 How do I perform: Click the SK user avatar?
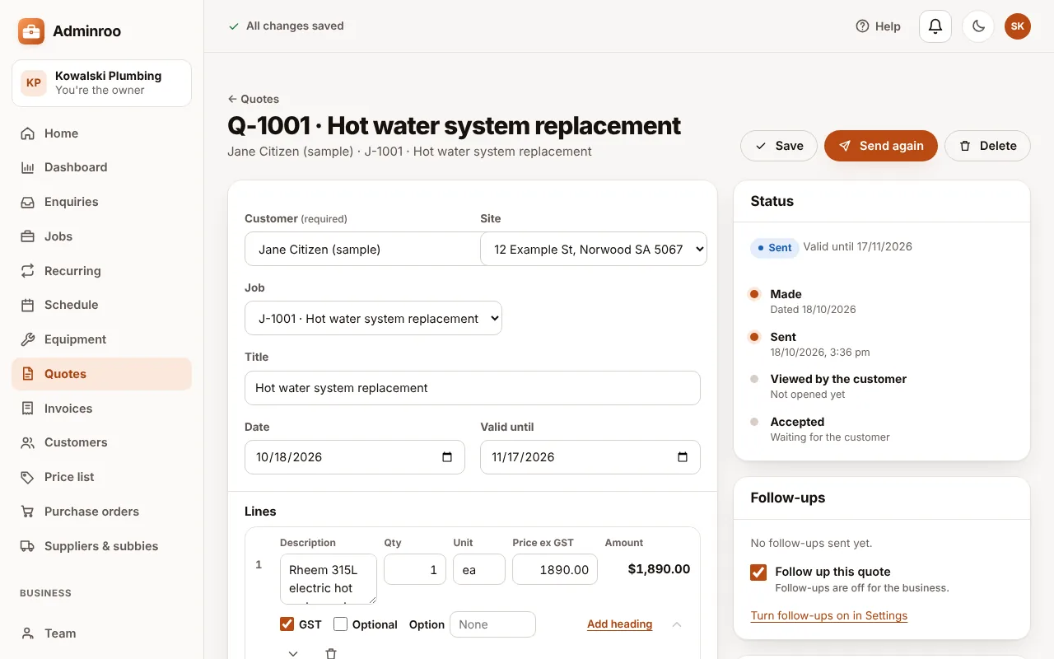tap(1018, 26)
